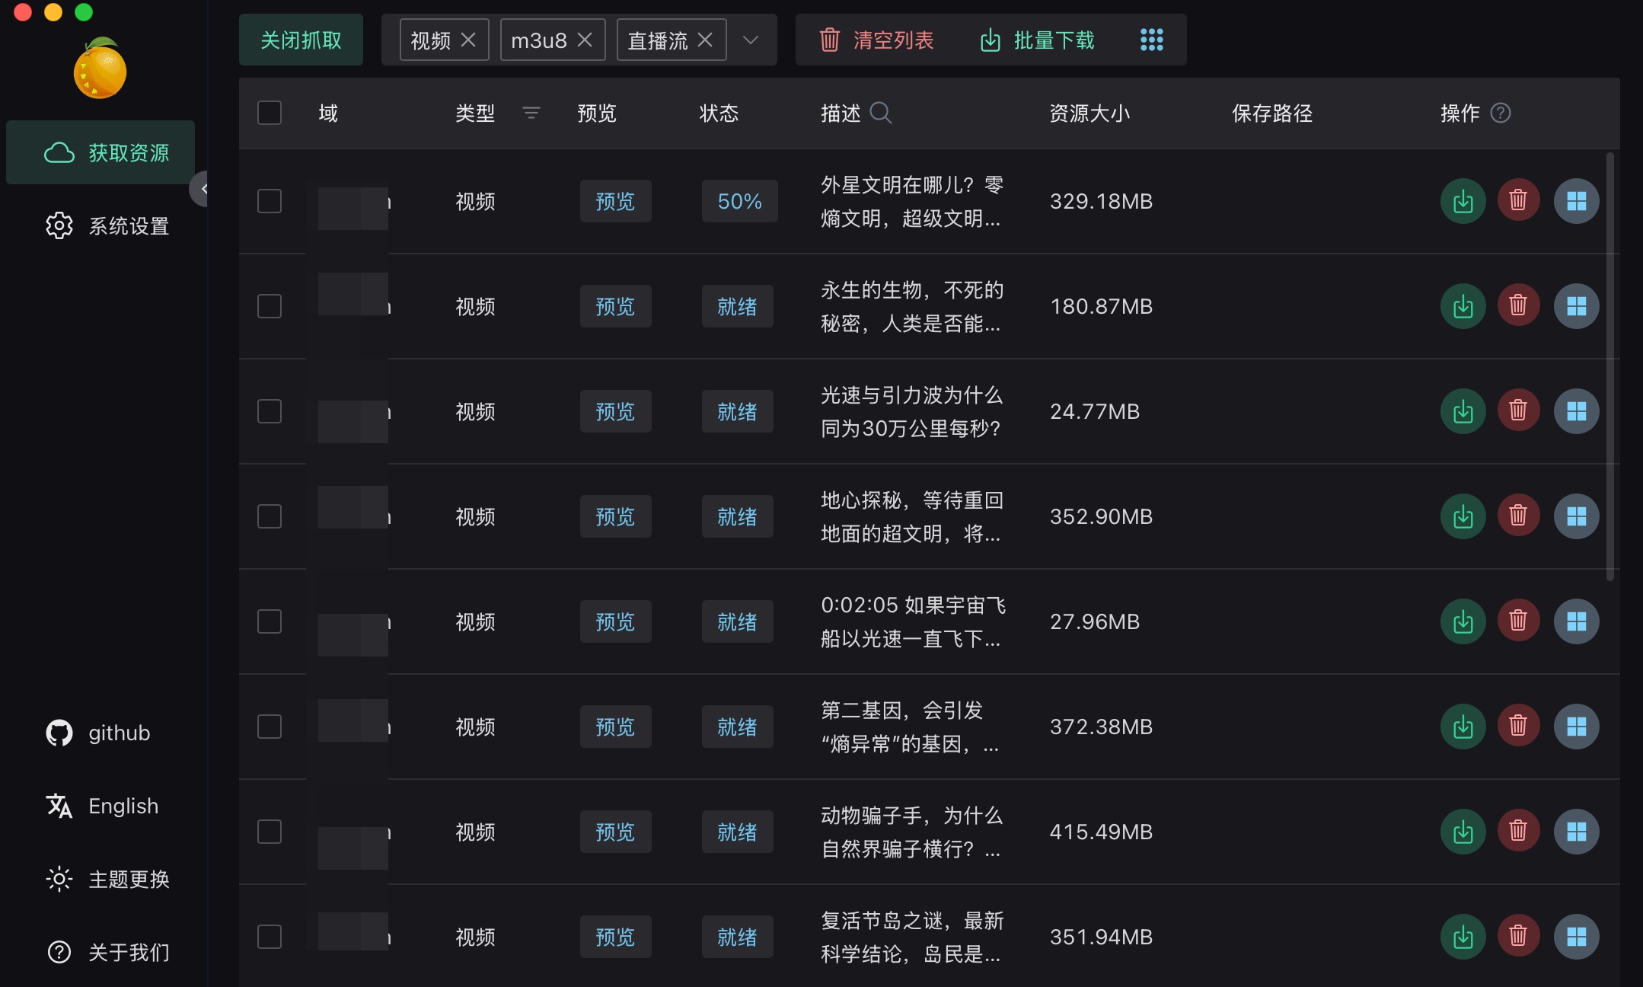Select checkbox of 地心探秘 row
Screen dimensions: 1643x987
coord(270,516)
